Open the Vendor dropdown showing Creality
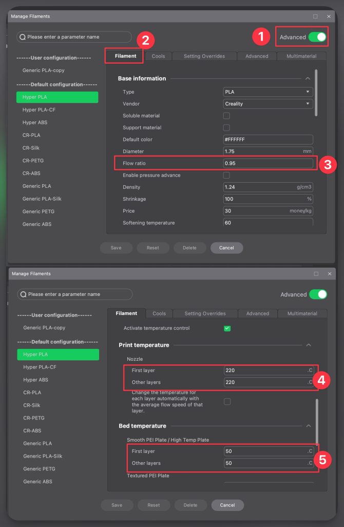The width and height of the screenshot is (344, 527). click(268, 104)
